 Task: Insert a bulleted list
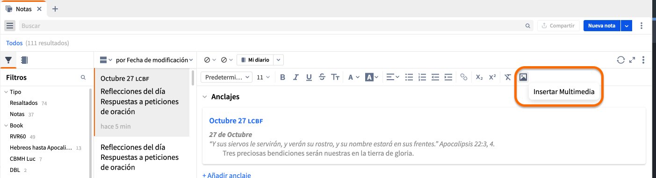(409, 77)
